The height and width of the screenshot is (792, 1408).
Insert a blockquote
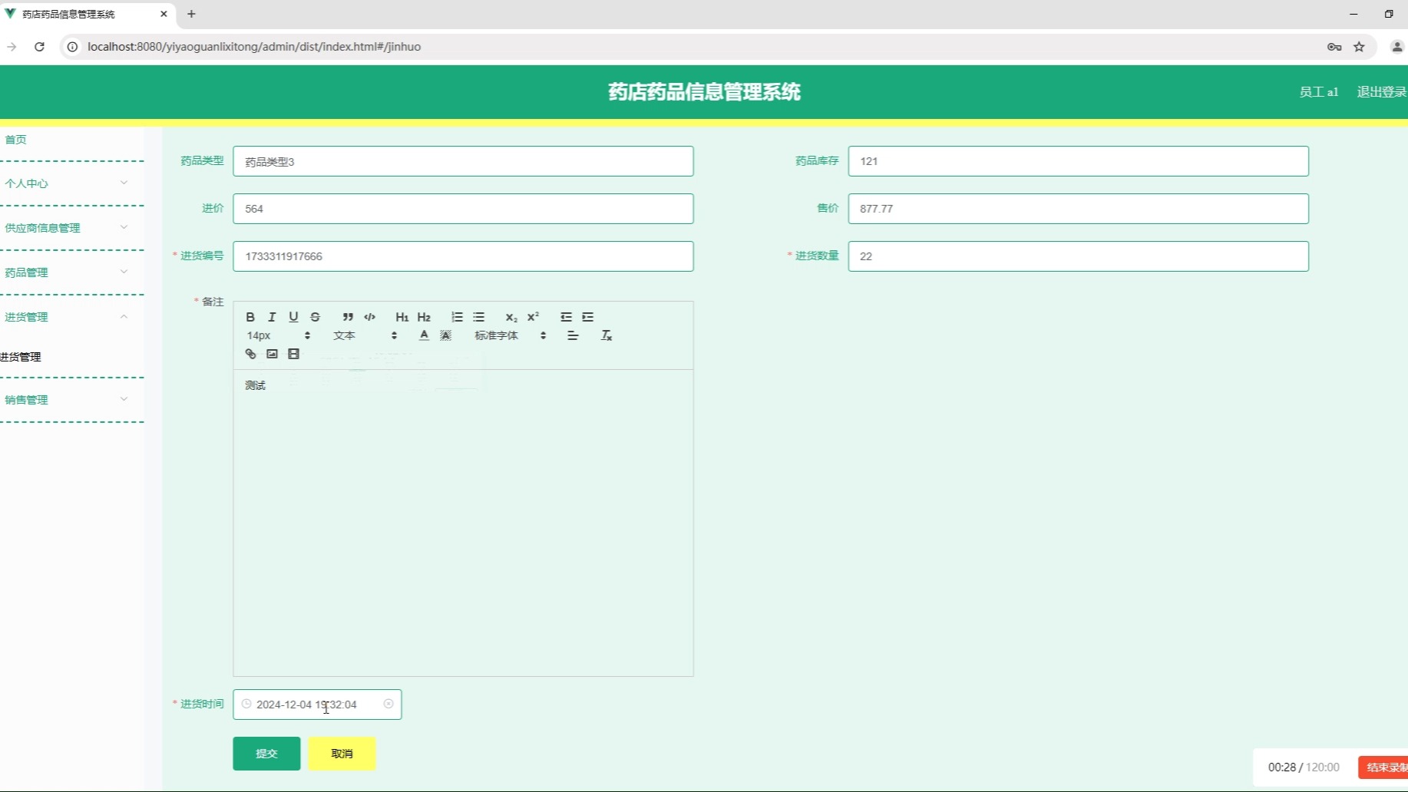(x=348, y=317)
